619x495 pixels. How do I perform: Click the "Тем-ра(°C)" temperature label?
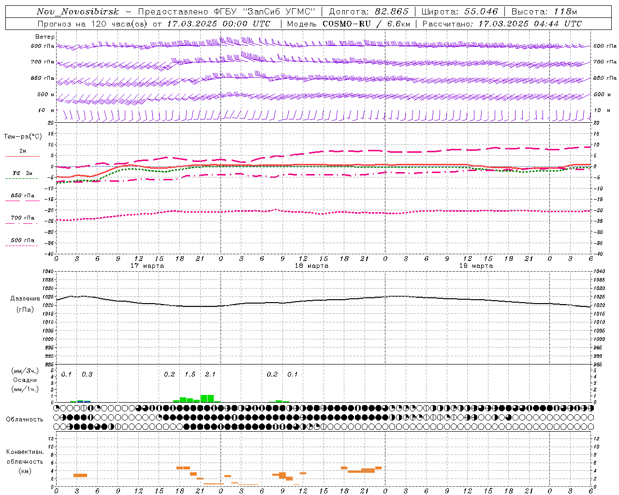point(23,137)
